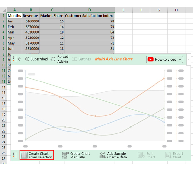Click Create Chart Manually button
This screenshot has width=193, height=171.
pyautogui.click(x=76, y=155)
